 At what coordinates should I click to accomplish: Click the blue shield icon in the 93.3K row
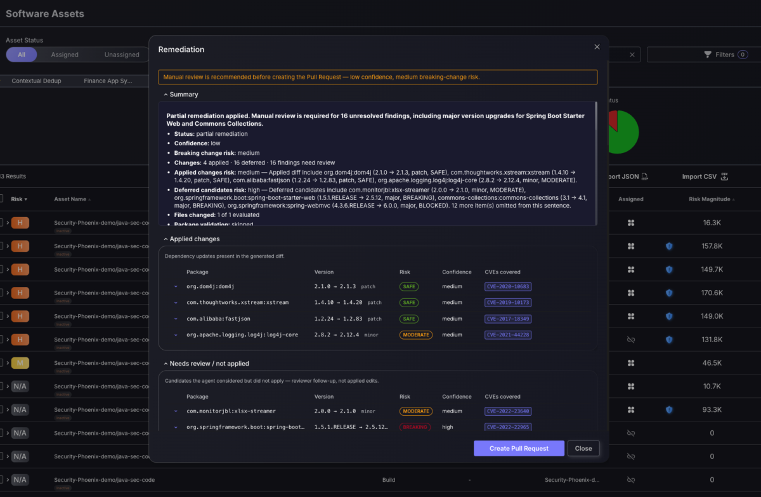pyautogui.click(x=669, y=409)
